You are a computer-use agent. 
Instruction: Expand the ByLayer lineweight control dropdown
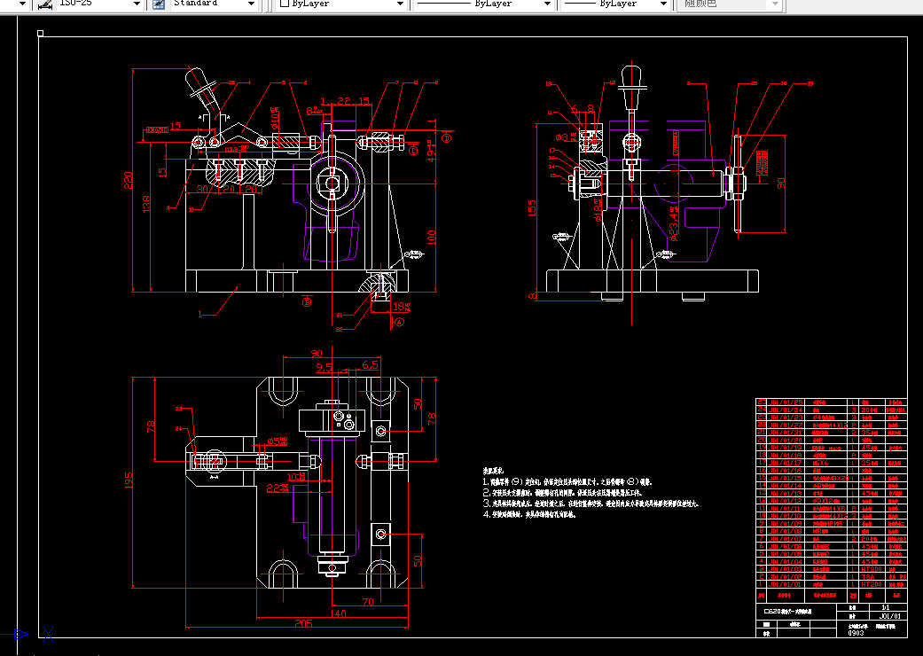click(662, 4)
